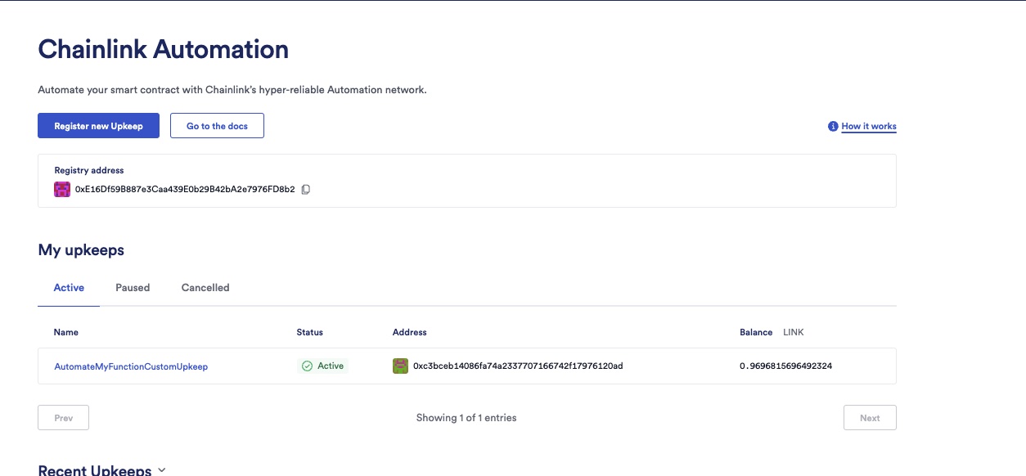Click the Balance column header

(x=756, y=332)
